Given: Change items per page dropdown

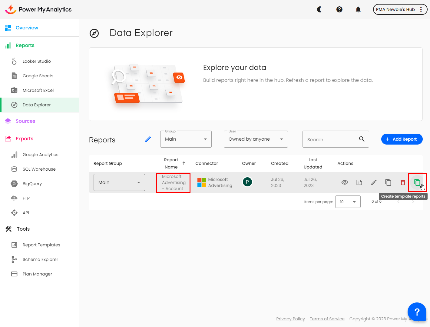Looking at the screenshot, I should coord(348,202).
